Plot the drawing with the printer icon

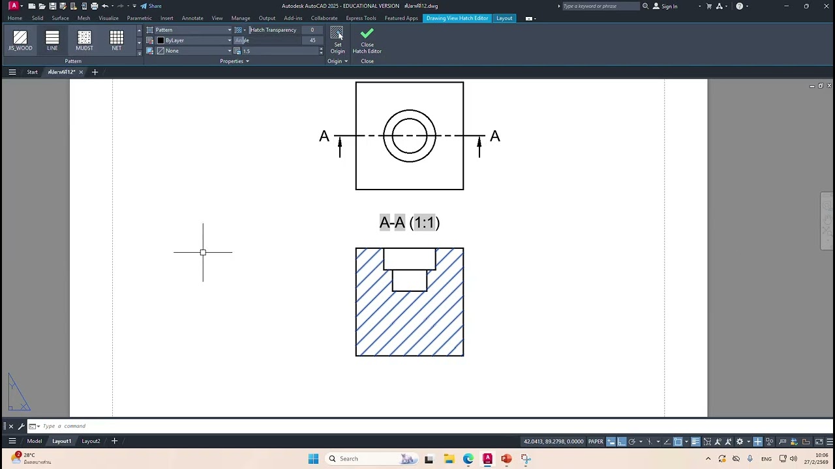[x=95, y=6]
